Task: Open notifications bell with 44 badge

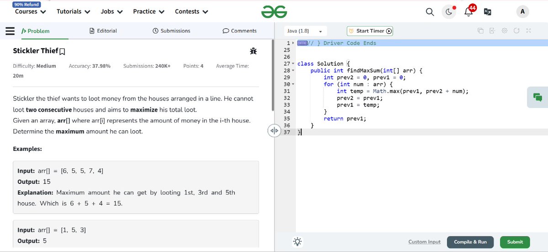Action: (470, 11)
